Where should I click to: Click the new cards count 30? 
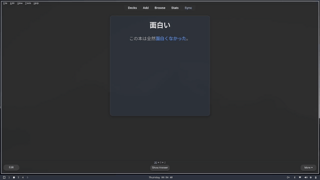pos(155,162)
